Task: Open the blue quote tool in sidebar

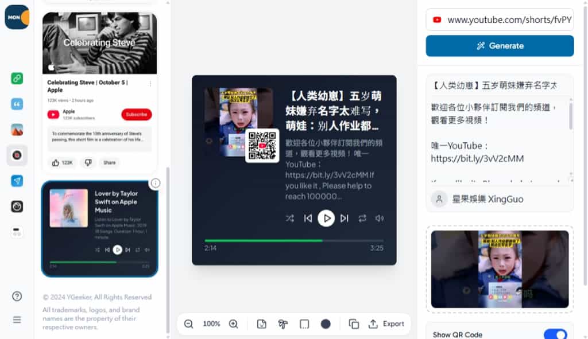Action: (17, 104)
